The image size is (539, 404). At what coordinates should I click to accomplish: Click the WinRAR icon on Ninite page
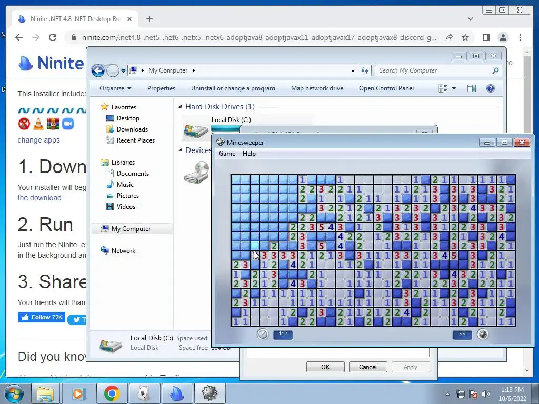click(53, 124)
